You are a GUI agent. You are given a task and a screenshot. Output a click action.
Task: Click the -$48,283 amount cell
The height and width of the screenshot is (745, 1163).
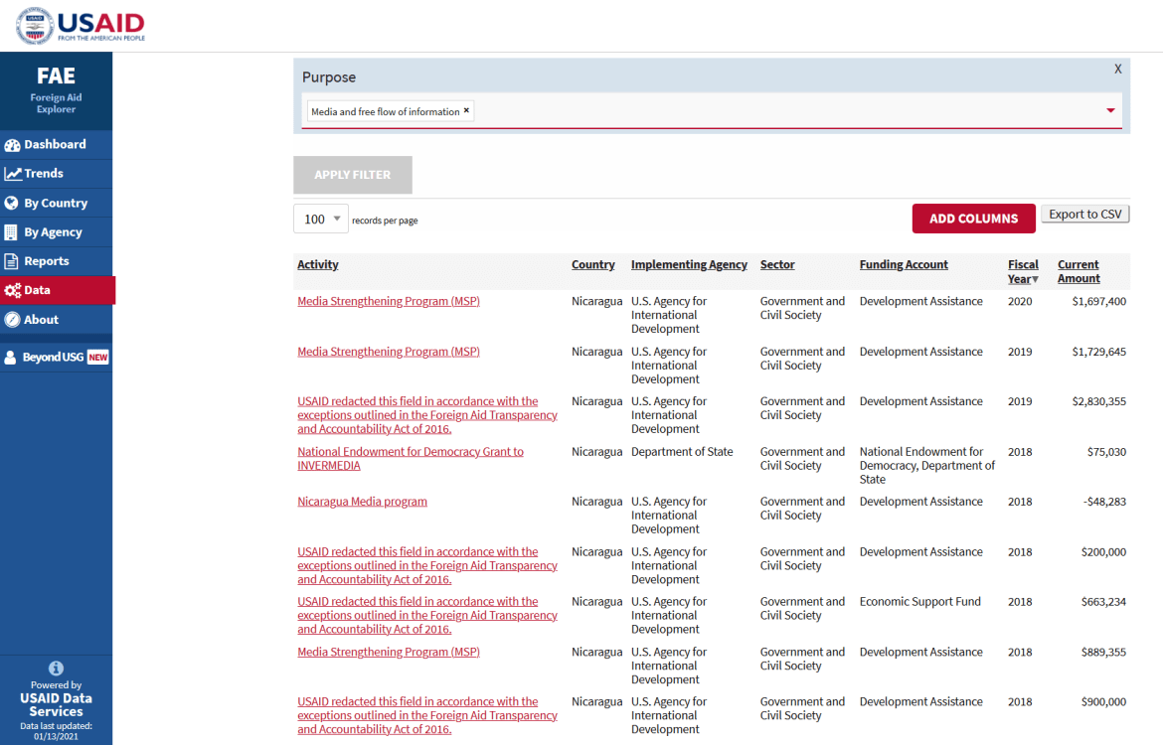[1104, 501]
